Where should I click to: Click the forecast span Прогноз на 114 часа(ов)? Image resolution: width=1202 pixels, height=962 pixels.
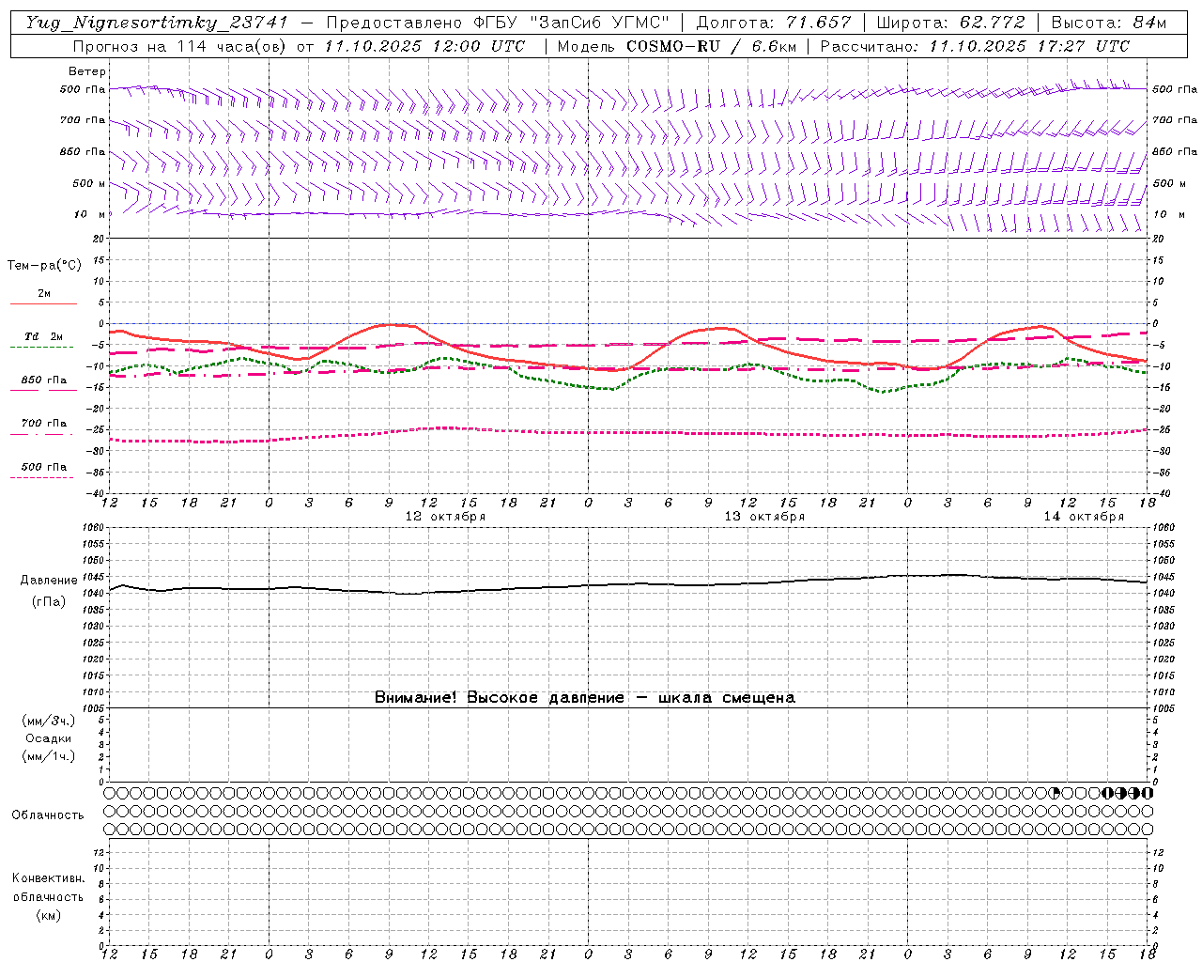click(179, 46)
